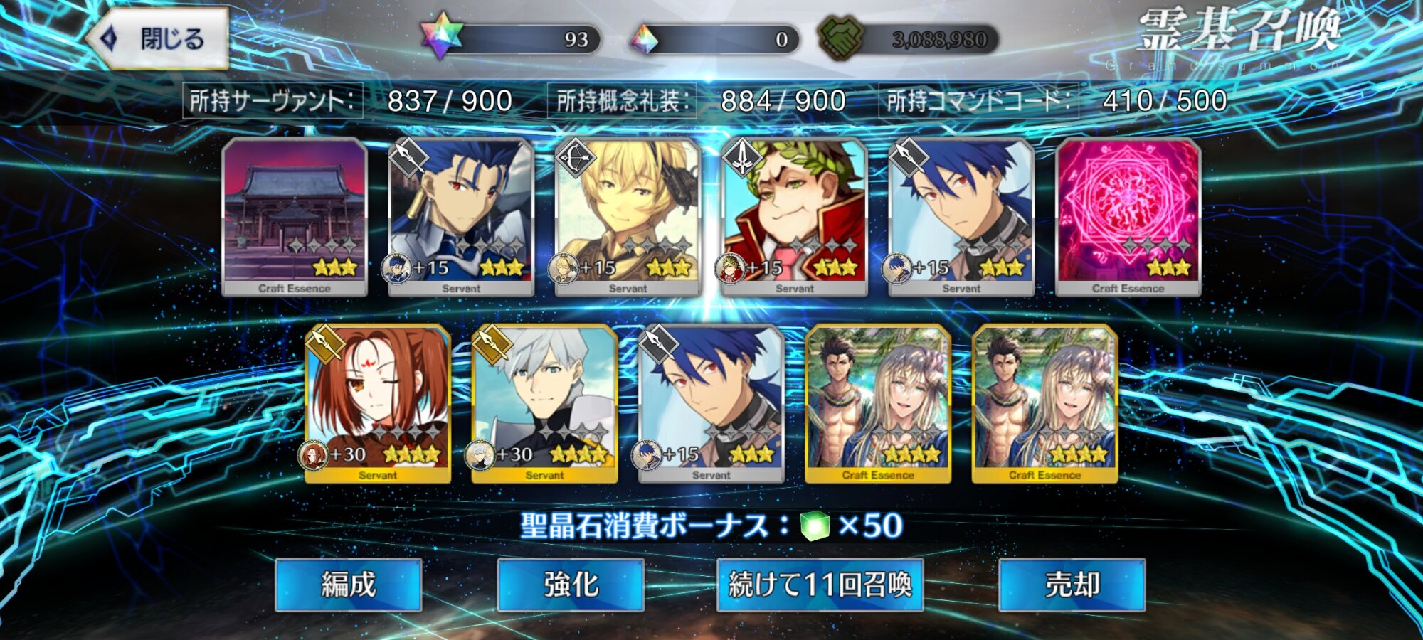
Task: Select the red-haired four-star Servant card
Action: click(378, 403)
